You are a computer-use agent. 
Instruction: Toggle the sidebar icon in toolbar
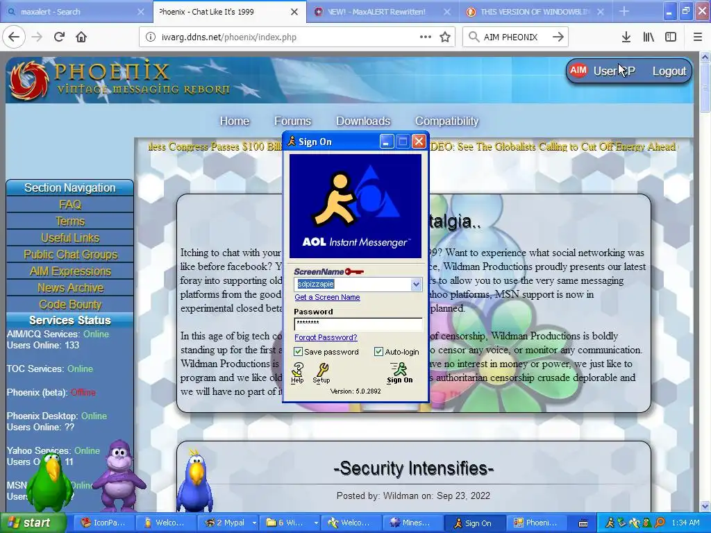pos(671,37)
